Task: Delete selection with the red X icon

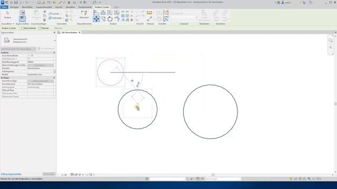Action: coord(132,20)
